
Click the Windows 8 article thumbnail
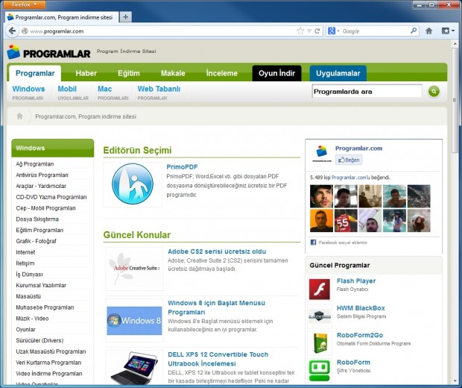[134, 320]
